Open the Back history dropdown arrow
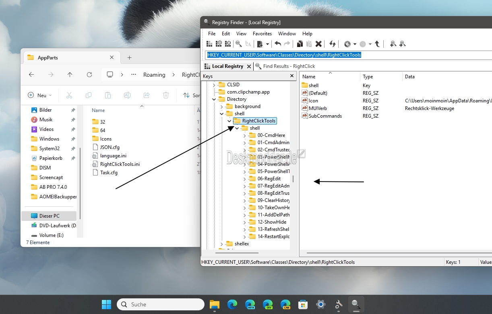 coord(355,44)
